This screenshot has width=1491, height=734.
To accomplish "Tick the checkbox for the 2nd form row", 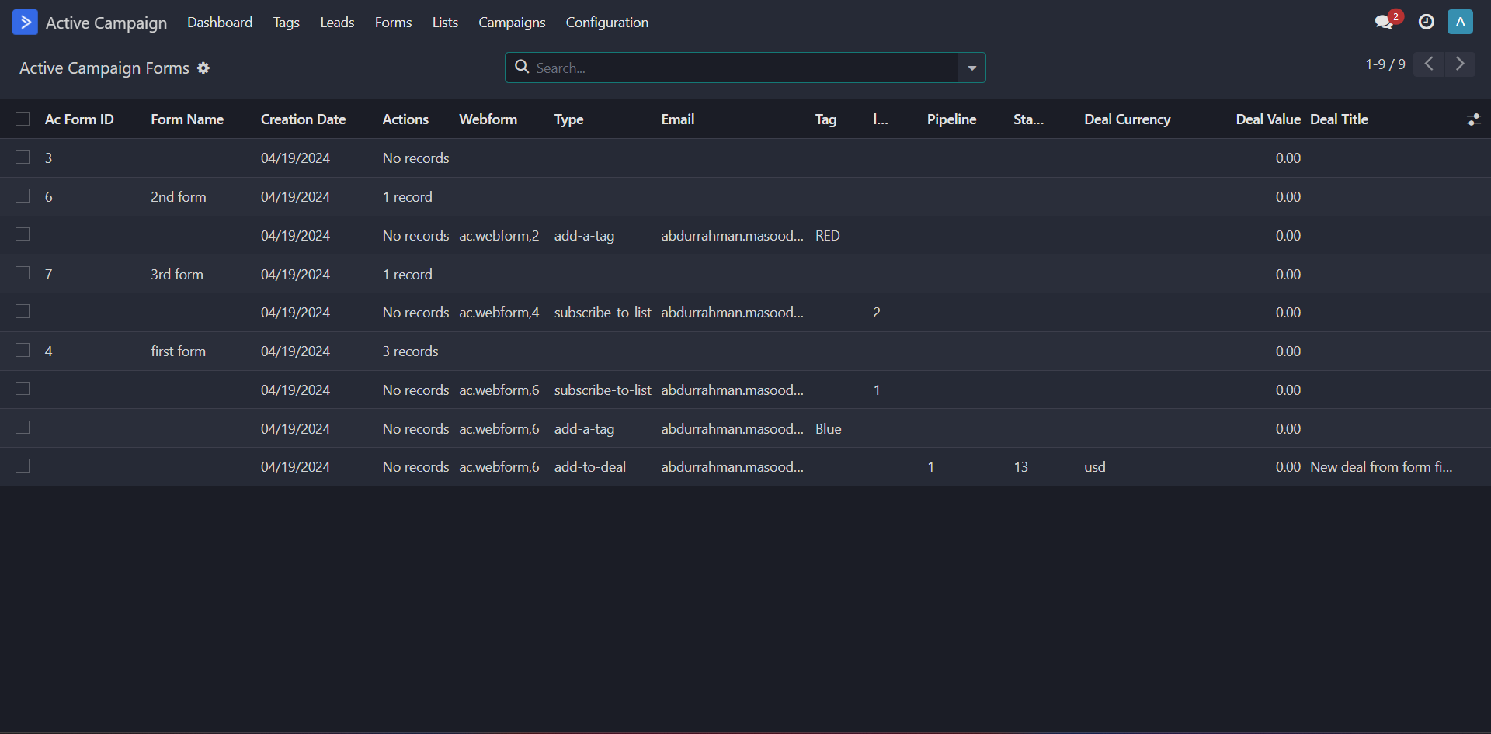I will [23, 196].
